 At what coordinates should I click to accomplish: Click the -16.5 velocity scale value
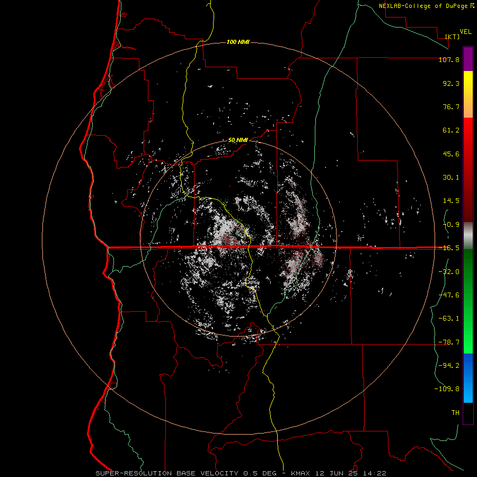click(449, 248)
